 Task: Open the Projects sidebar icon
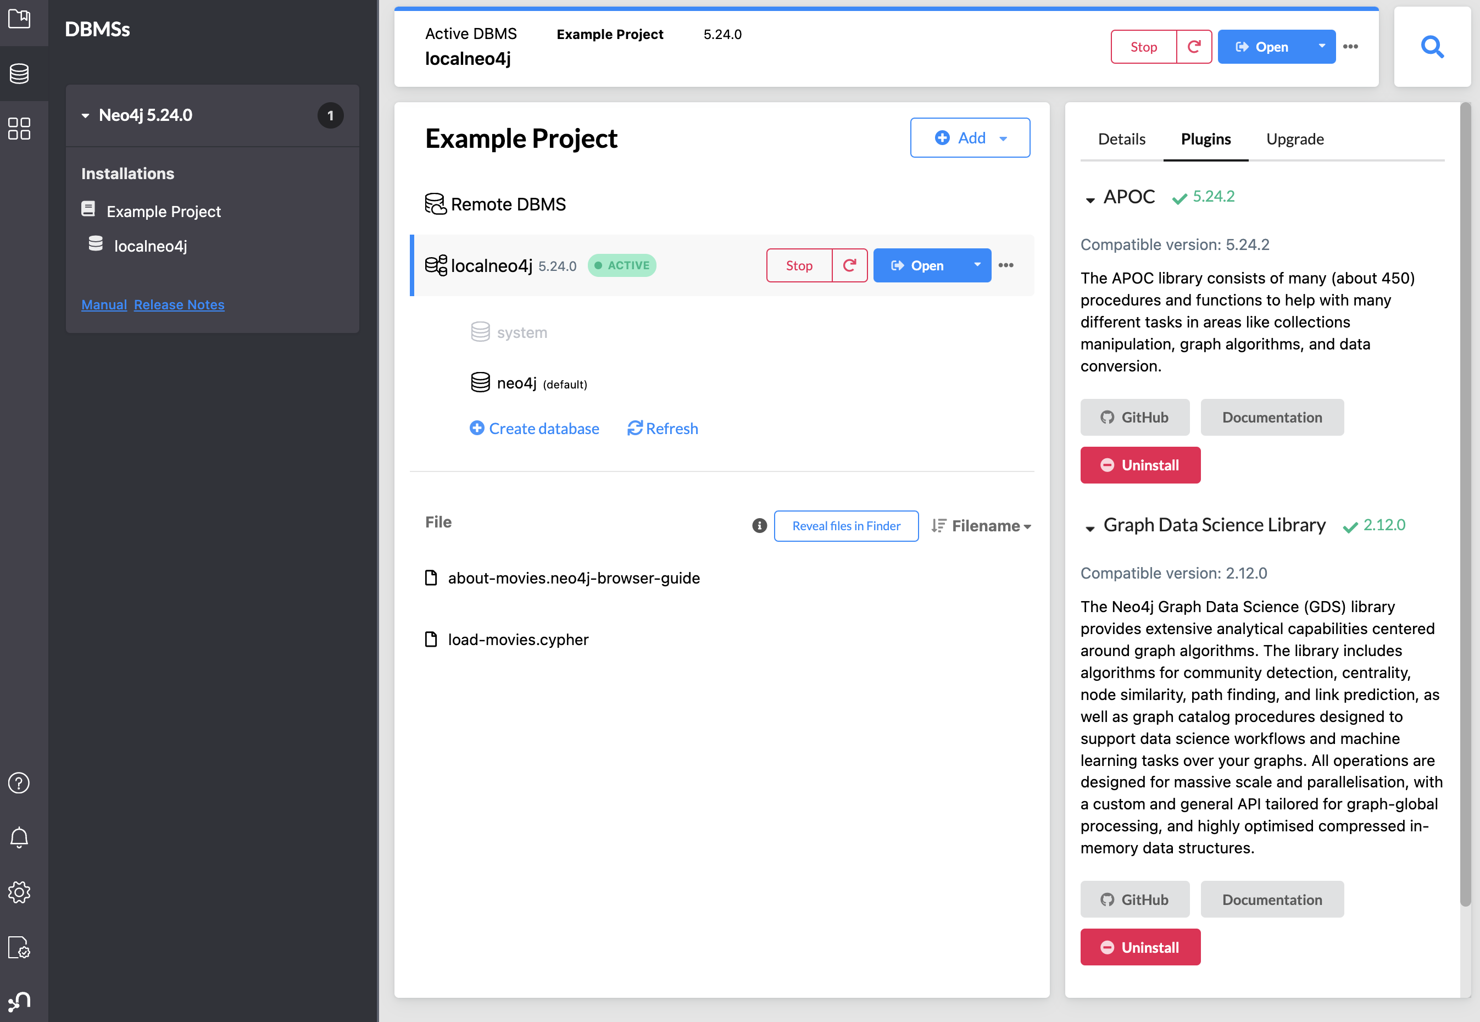click(x=19, y=19)
